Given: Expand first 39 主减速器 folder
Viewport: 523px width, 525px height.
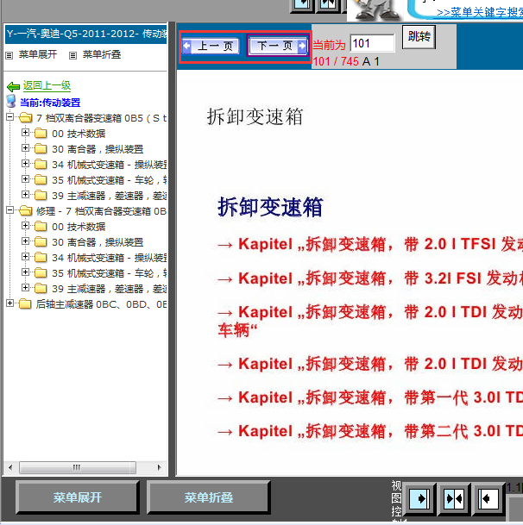Looking at the screenshot, I should 25,195.
